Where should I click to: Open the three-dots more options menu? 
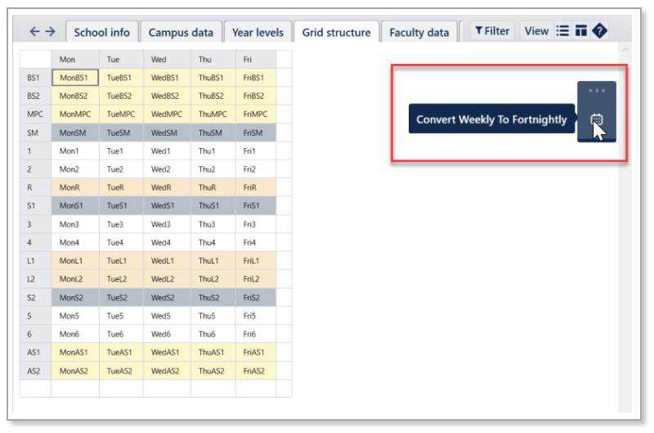(x=597, y=90)
